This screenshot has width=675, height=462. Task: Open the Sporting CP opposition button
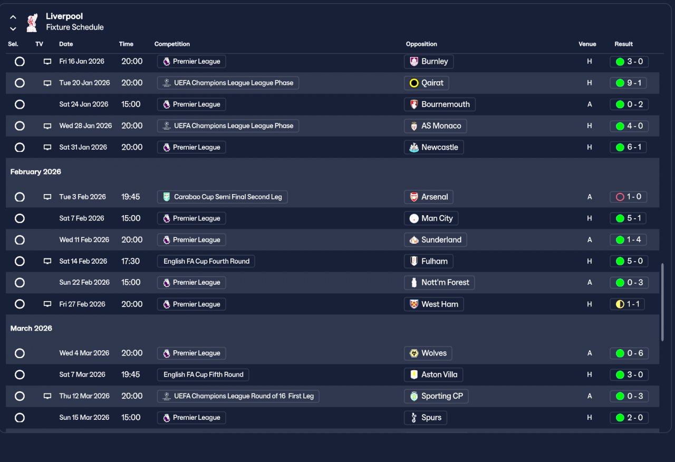(436, 396)
